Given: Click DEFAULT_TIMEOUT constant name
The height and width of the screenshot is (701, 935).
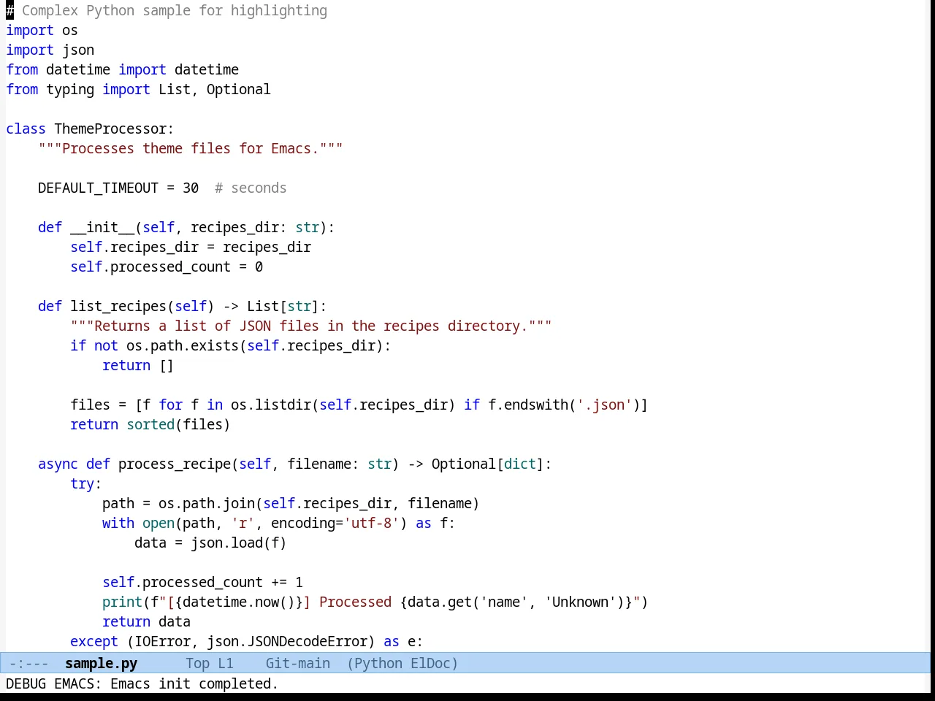Looking at the screenshot, I should (x=98, y=188).
